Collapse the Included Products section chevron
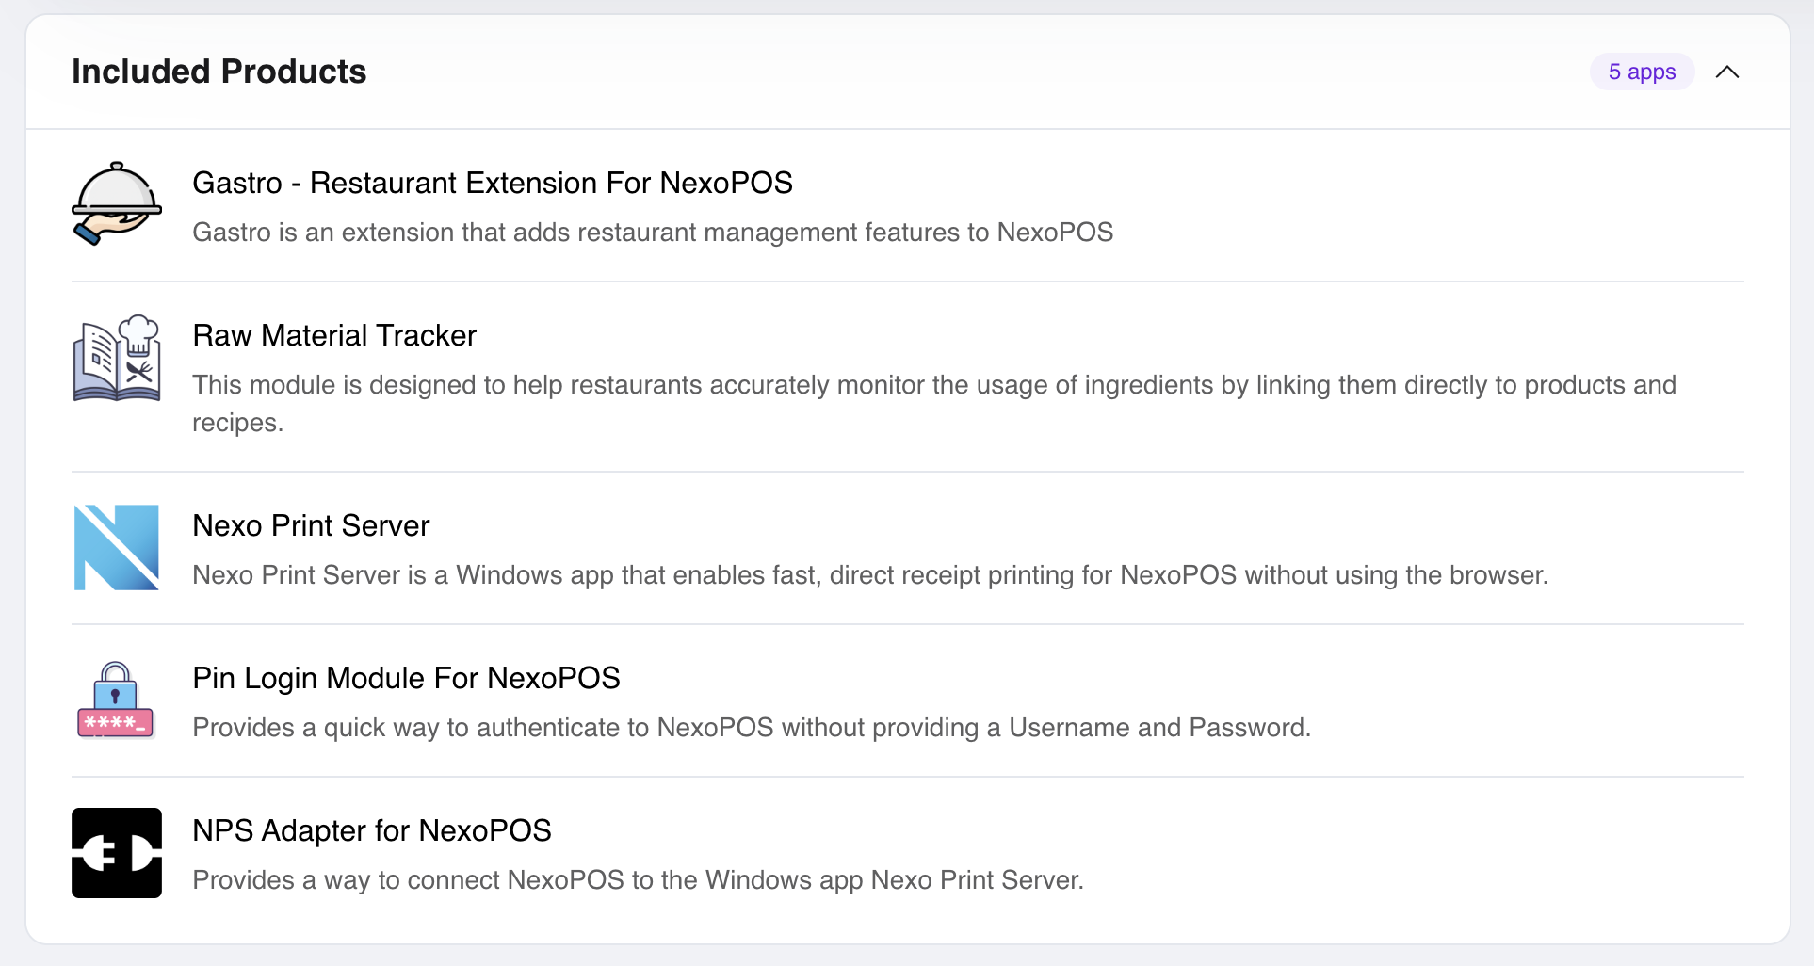 click(1727, 72)
